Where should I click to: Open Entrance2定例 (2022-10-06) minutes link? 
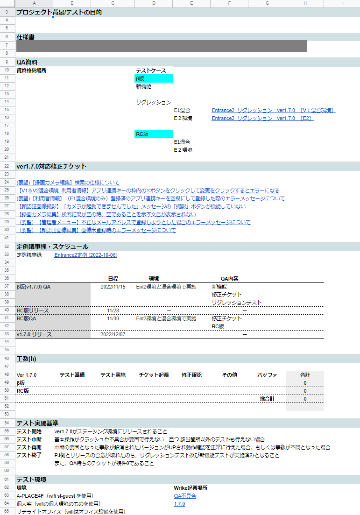(86, 255)
